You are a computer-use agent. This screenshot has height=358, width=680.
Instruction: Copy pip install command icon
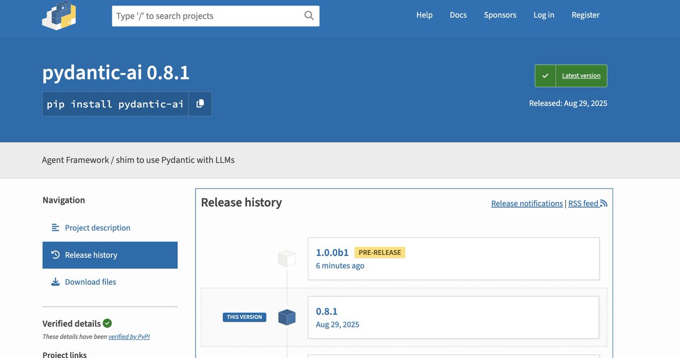coord(200,104)
